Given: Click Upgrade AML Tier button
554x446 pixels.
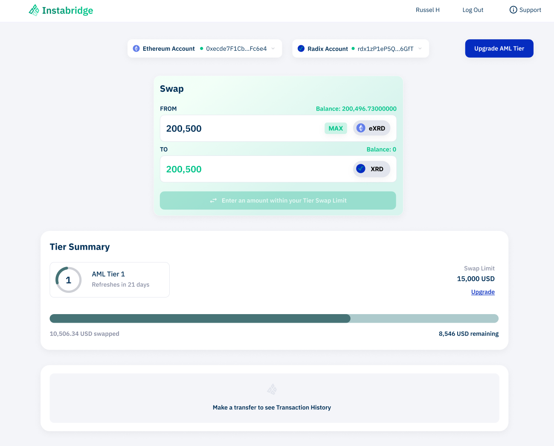Looking at the screenshot, I should pos(499,49).
